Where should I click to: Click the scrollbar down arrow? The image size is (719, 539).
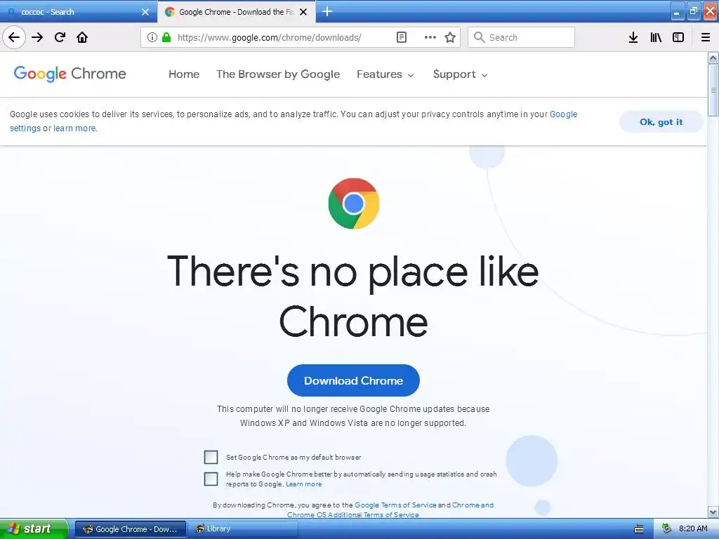coord(713,512)
